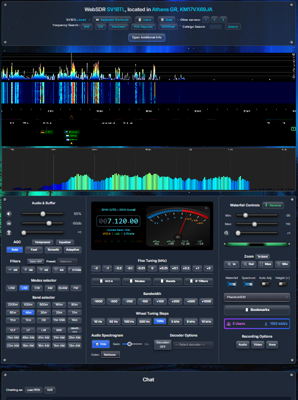Click the Edit chat username button

(50, 390)
